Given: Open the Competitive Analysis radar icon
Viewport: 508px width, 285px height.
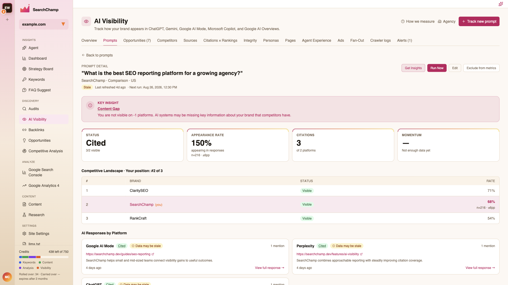Looking at the screenshot, I should click(x=24, y=151).
